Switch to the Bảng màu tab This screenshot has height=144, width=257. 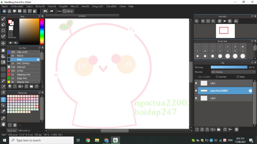12,131
